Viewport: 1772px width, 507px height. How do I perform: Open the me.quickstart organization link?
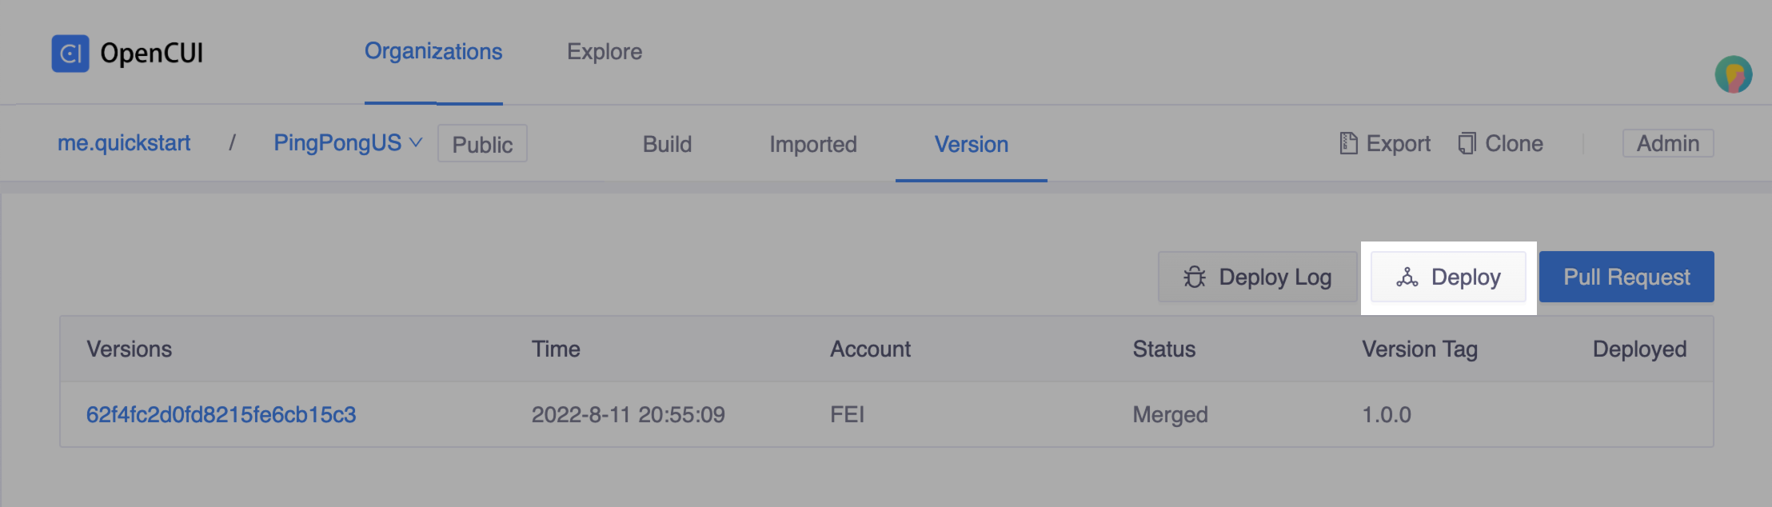[x=124, y=143]
